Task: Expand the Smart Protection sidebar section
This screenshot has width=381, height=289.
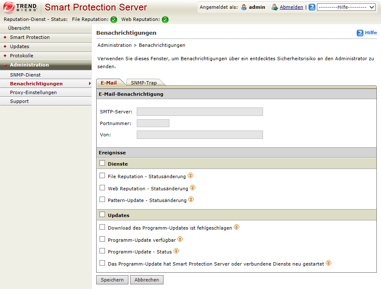Action: coord(30,37)
